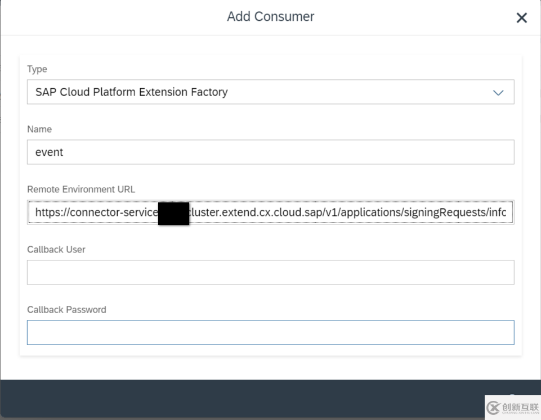Close the Add Consumer dialog
541x420 pixels.
(521, 17)
